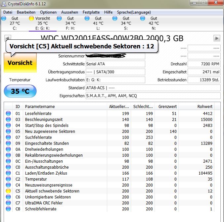This screenshot has width=224, height=222.
Task: Click the yellow Vorsicht health status button
Action: [x=20, y=63]
